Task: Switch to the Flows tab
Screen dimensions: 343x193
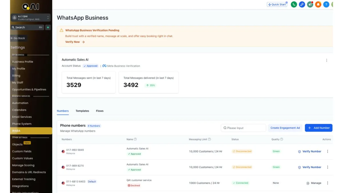Action: pos(100,111)
